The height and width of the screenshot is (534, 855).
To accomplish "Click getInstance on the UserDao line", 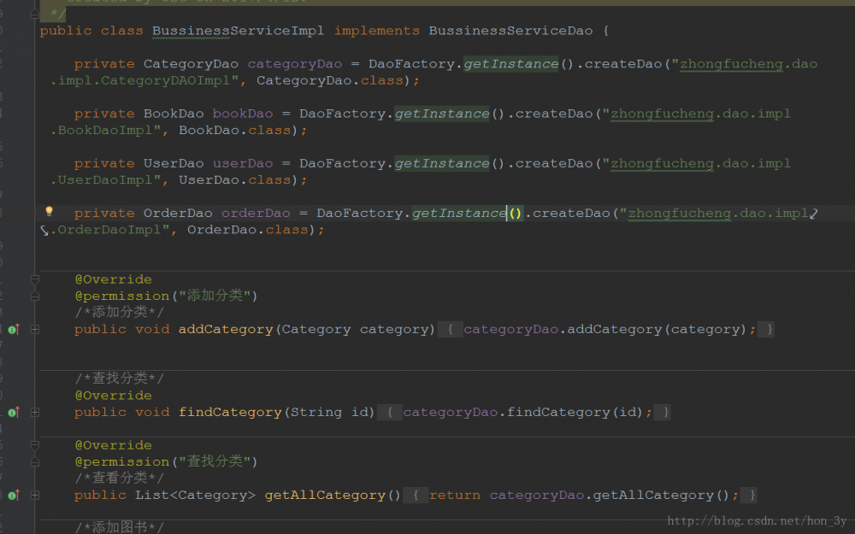I will click(442, 163).
